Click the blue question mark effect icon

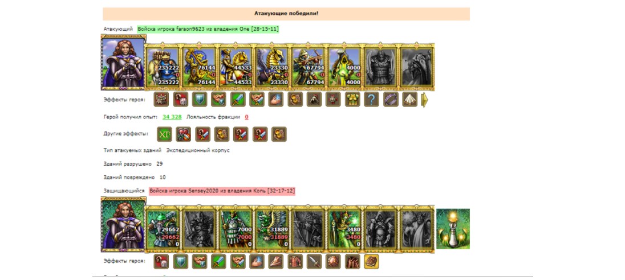[371, 100]
